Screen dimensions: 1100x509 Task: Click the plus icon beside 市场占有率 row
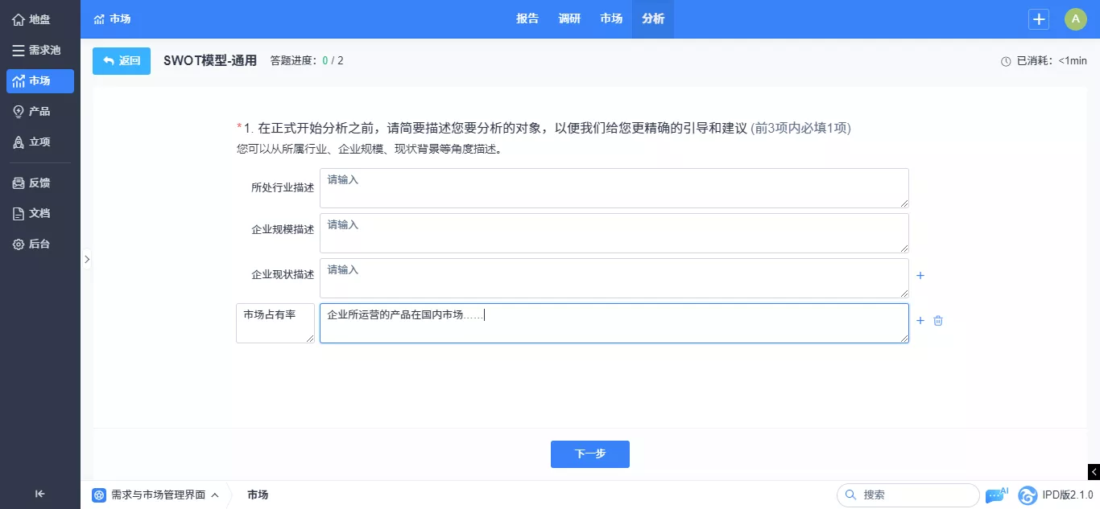(x=920, y=321)
